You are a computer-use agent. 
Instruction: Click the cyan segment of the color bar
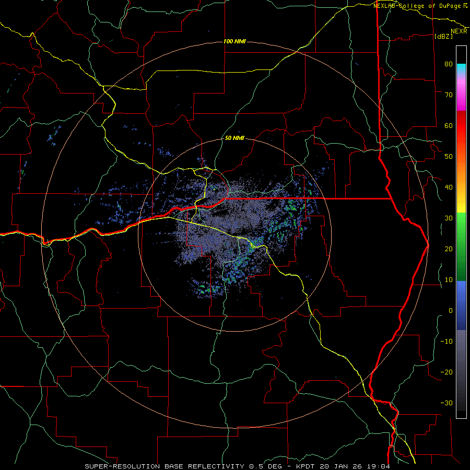tap(461, 68)
